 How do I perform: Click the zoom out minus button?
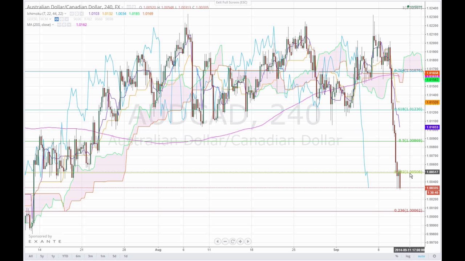pyautogui.click(x=225, y=241)
